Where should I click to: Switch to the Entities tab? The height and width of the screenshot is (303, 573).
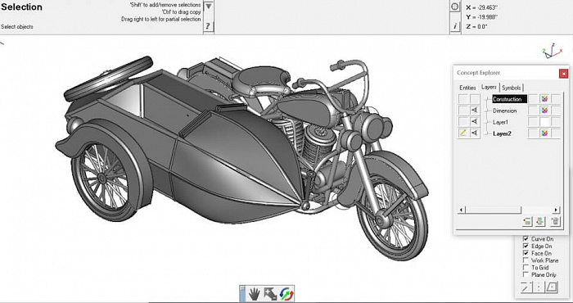[x=467, y=88]
